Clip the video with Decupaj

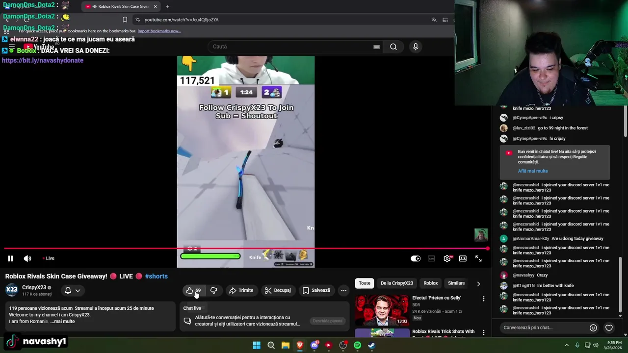278,290
